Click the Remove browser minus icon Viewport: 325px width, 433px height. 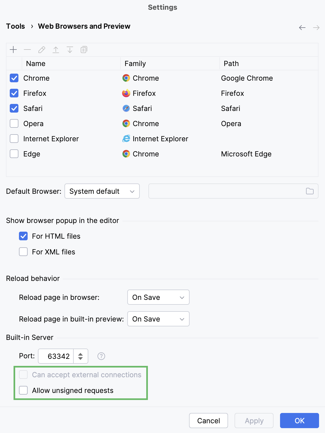point(27,50)
